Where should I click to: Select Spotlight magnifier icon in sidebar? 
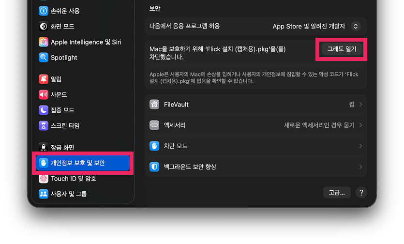[x=43, y=58]
